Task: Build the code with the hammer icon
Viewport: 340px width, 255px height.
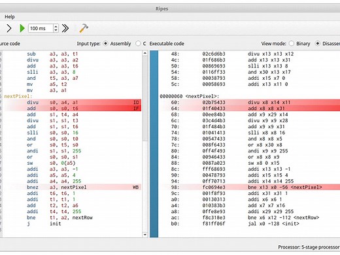Action: [x=84, y=28]
